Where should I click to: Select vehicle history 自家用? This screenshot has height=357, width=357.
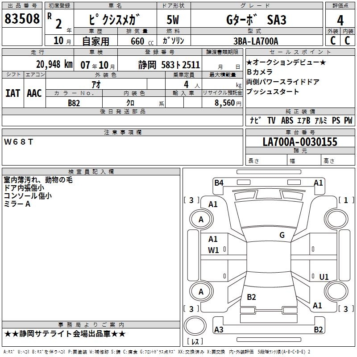pos(95,41)
